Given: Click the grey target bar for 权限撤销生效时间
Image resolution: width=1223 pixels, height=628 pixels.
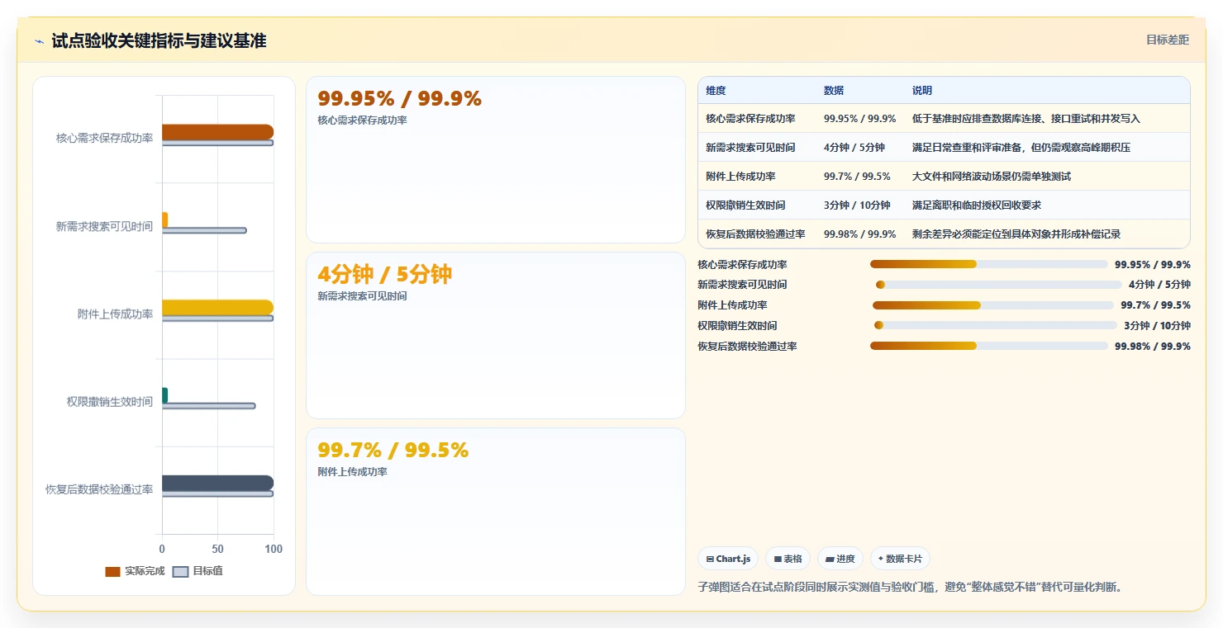Looking at the screenshot, I should click(208, 406).
